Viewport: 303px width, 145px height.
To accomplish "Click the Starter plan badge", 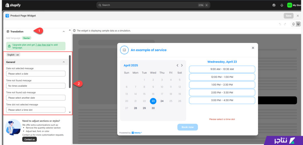I will [x=26, y=38].
